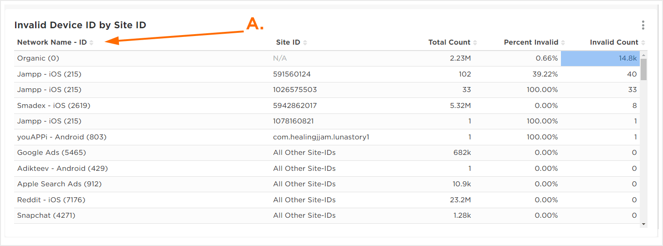Screen dimensions: 663x246
Task: Click the table's vertical scrollbar thumb
Action: (x=643, y=69)
